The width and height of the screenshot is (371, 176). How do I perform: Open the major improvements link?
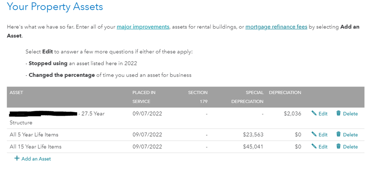[x=143, y=27]
